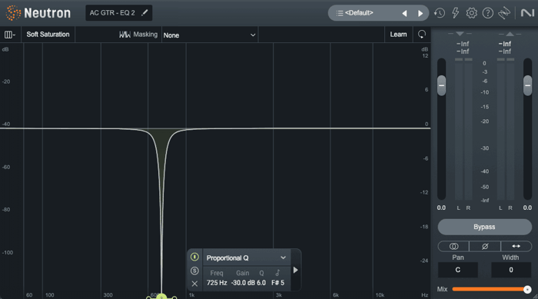Image resolution: width=538 pixels, height=299 pixels.
Task: Toggle the phase invert icon
Action: [485, 246]
